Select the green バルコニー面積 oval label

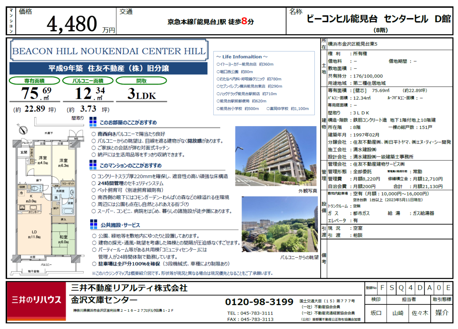(x=88, y=81)
